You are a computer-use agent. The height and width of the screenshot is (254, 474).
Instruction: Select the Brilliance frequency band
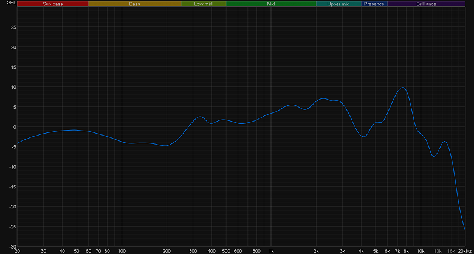point(426,4)
